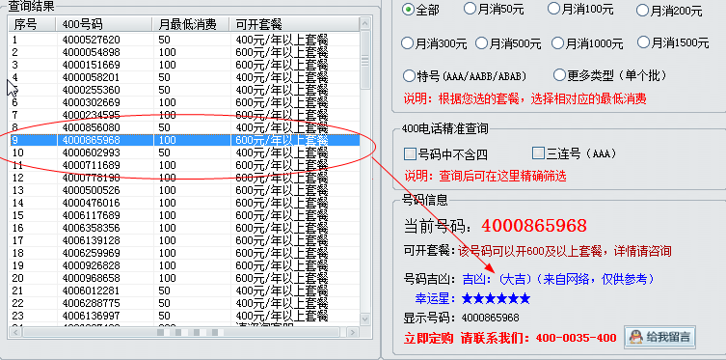Select the 全部 radio button
This screenshot has width=726, height=360.
[x=408, y=10]
